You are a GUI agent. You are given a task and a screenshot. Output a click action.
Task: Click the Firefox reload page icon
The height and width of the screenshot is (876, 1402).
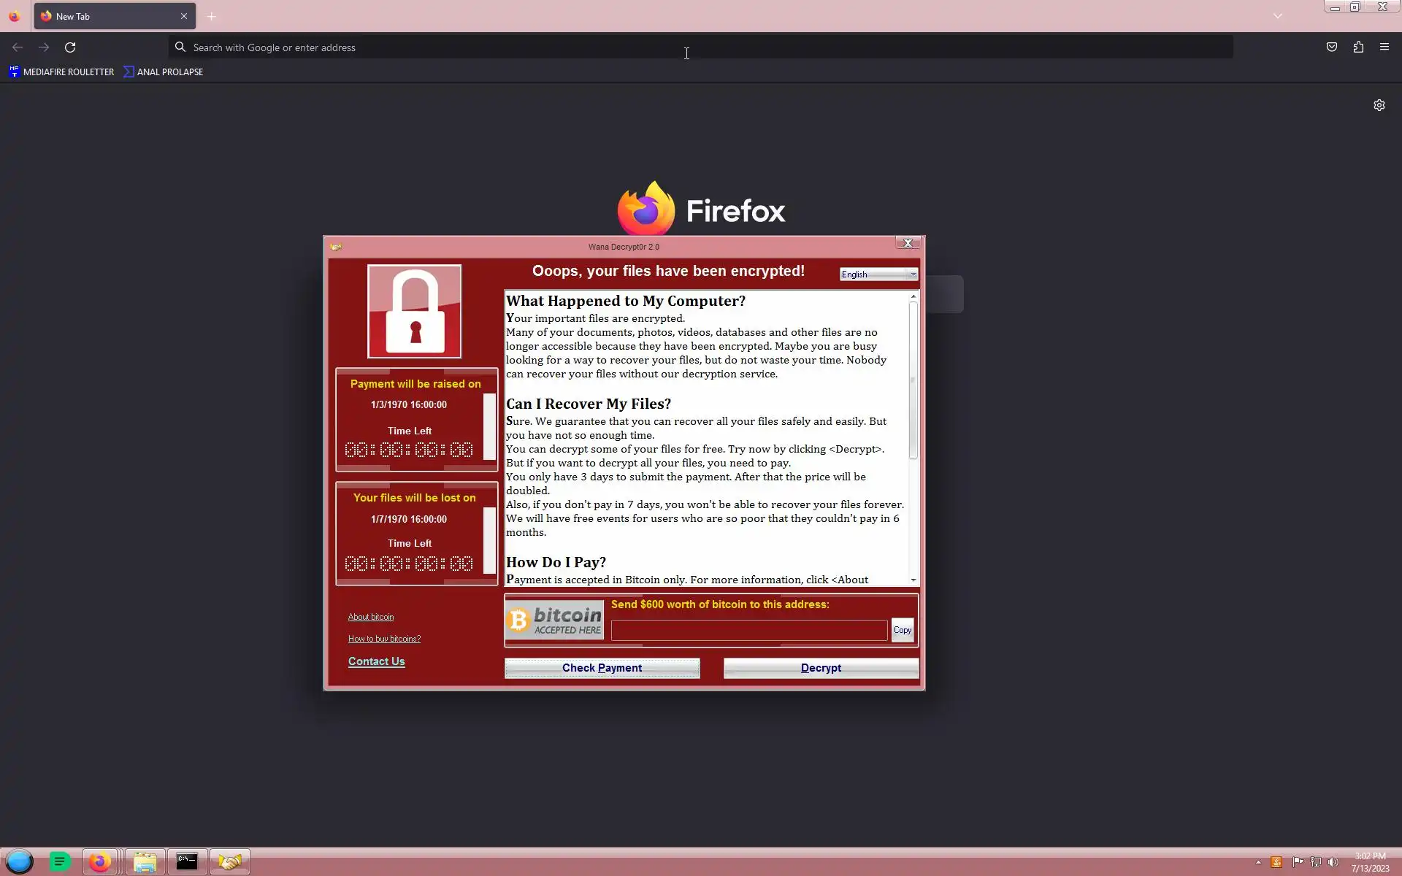point(70,47)
